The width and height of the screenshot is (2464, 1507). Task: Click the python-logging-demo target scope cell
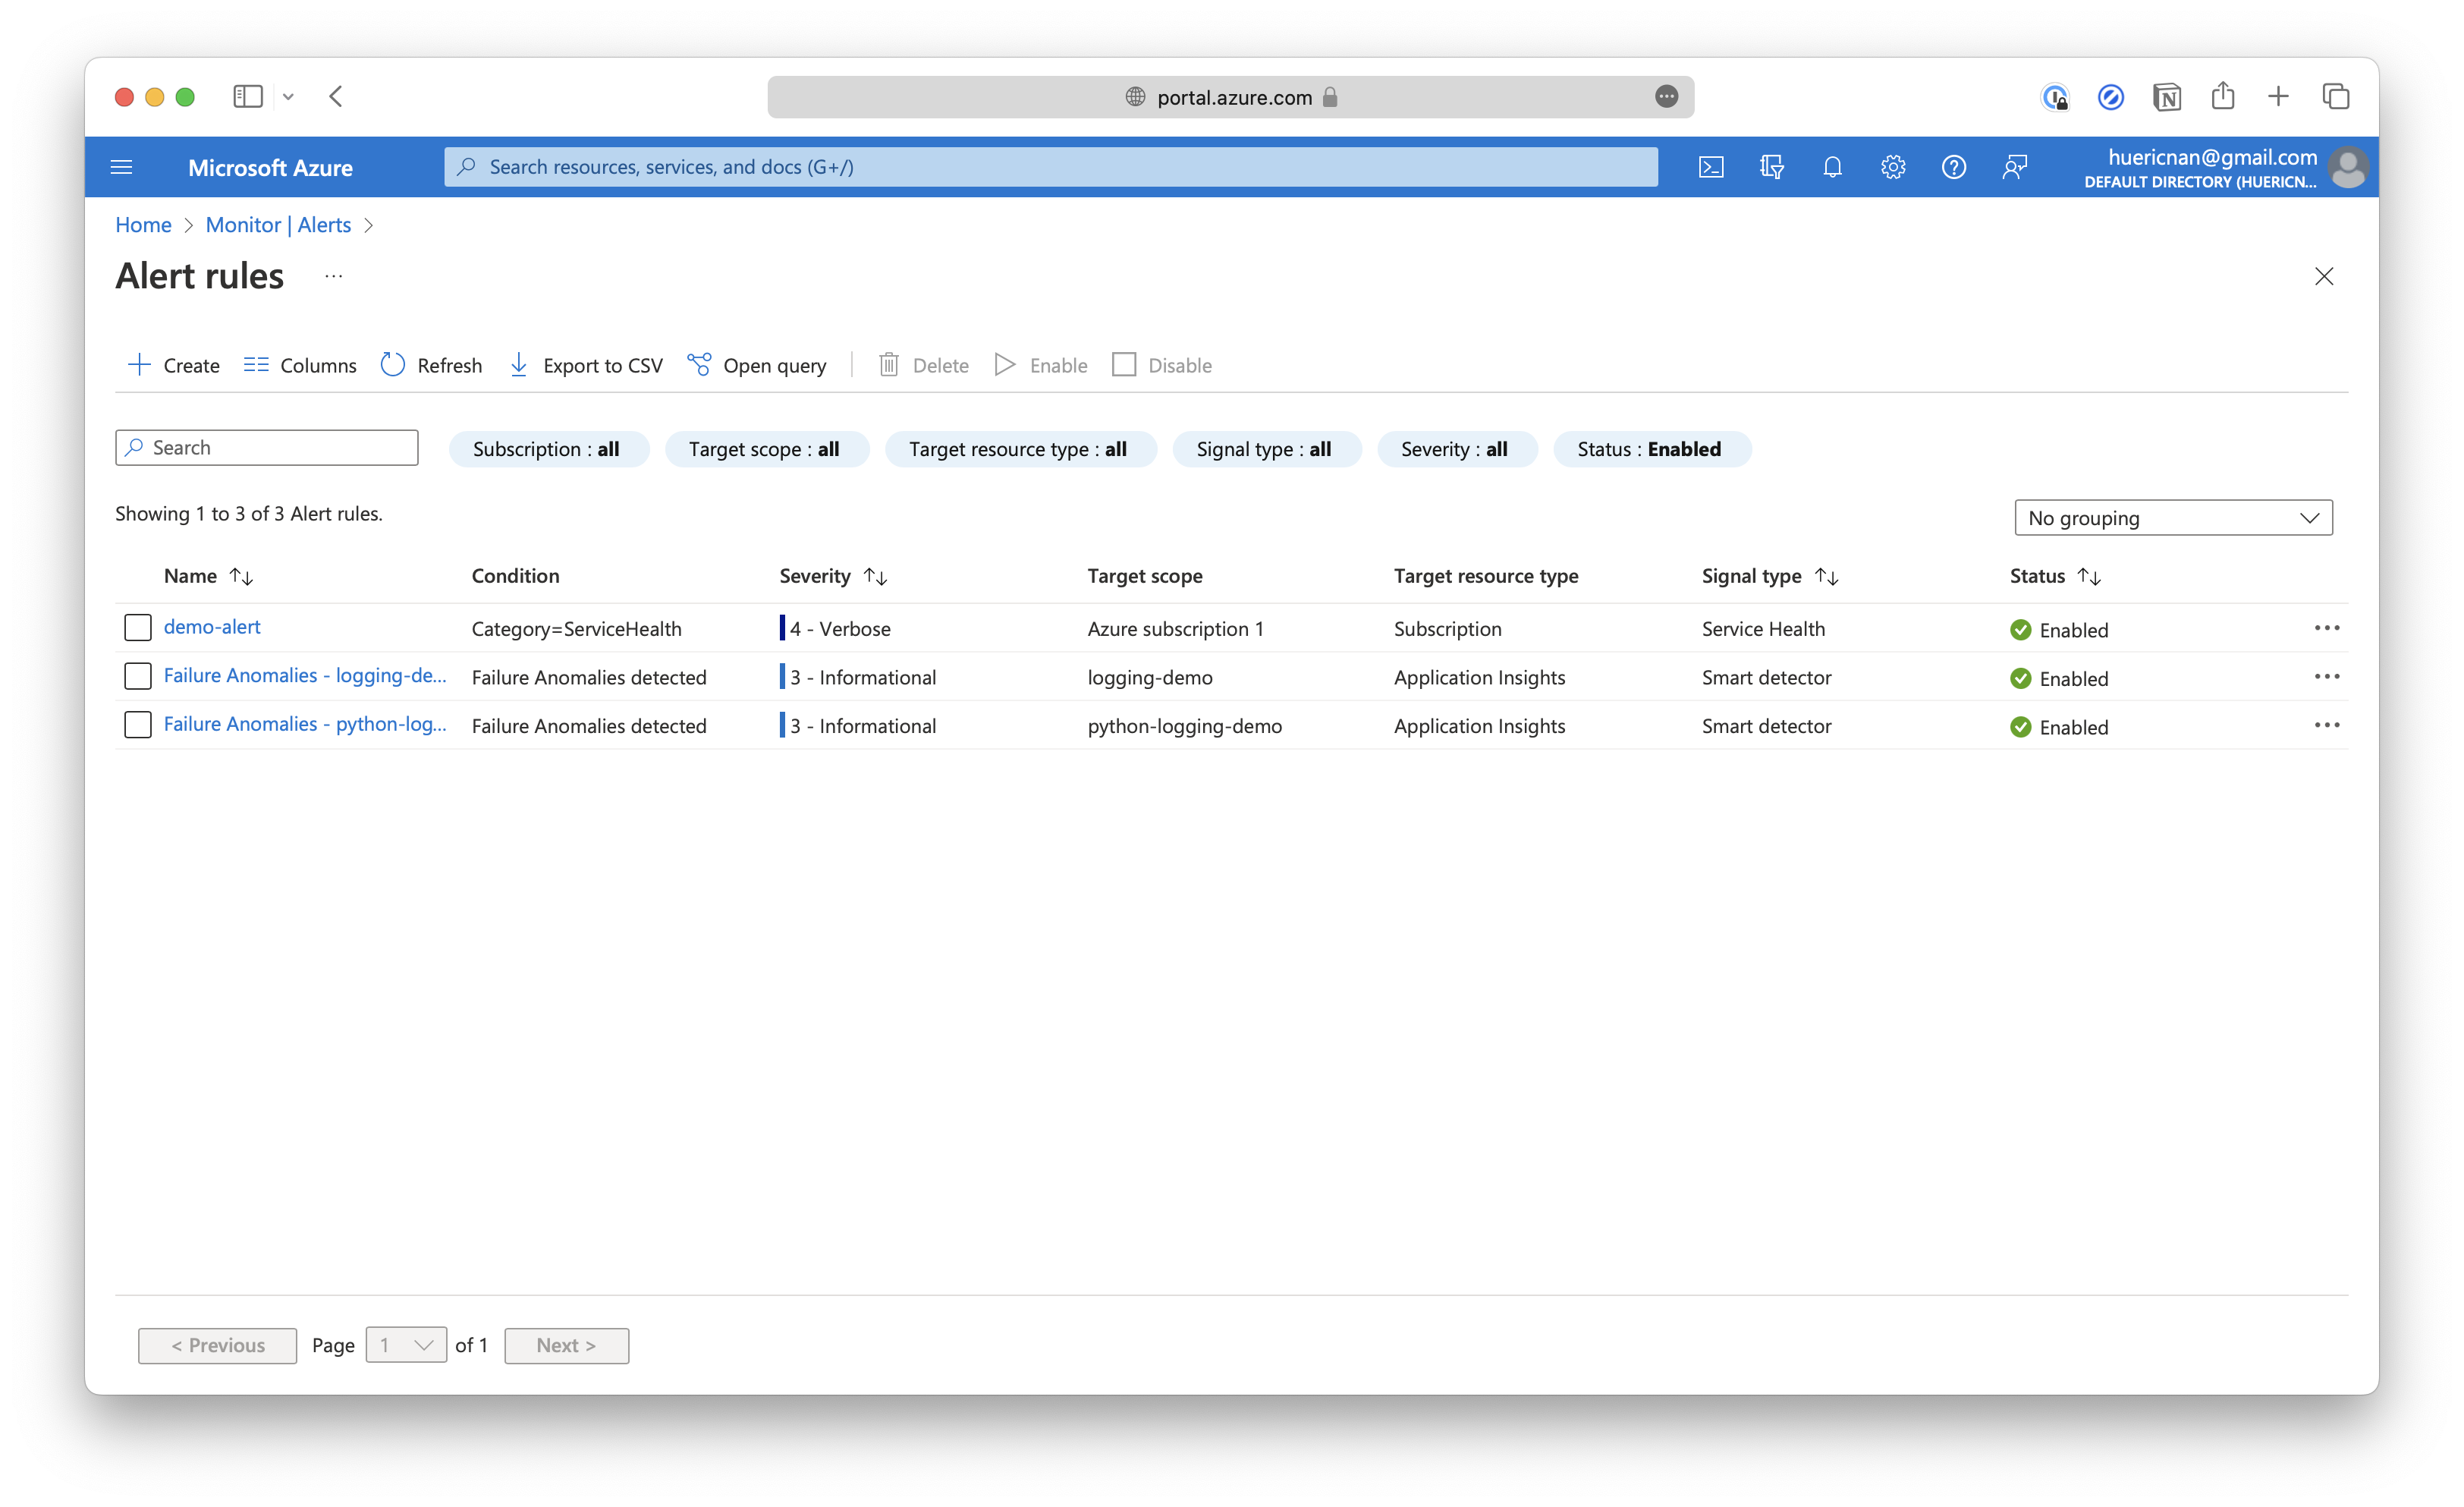pos(1184,726)
